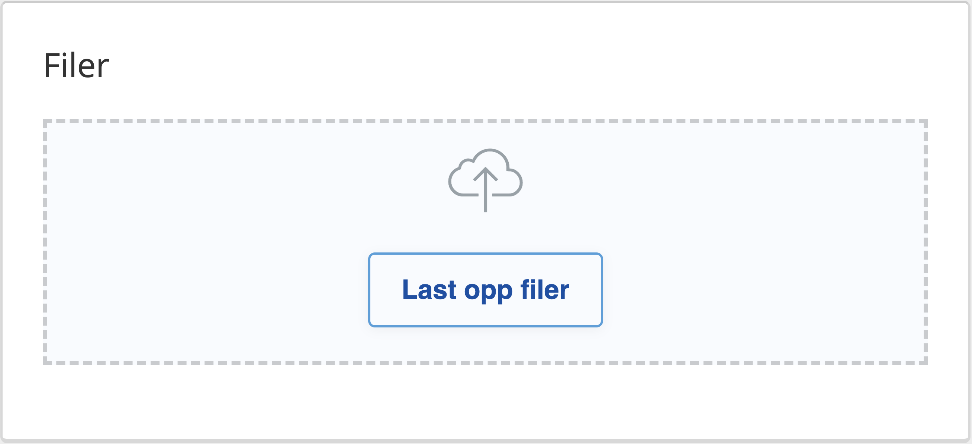Image resolution: width=972 pixels, height=444 pixels.
Task: Select the upward arrow inside the cloud
Action: pyautogui.click(x=485, y=189)
